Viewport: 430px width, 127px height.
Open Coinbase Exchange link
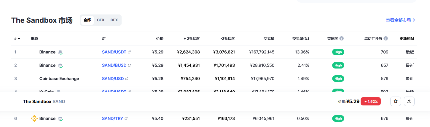click(x=59, y=79)
